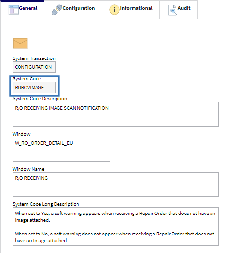Focus the Window field W_RO_ORDER_DETAIL_EU
This screenshot has width=230, height=253.
[61, 149]
